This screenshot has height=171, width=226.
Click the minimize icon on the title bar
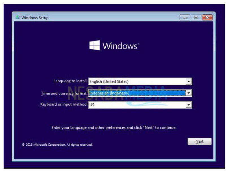(186, 17)
